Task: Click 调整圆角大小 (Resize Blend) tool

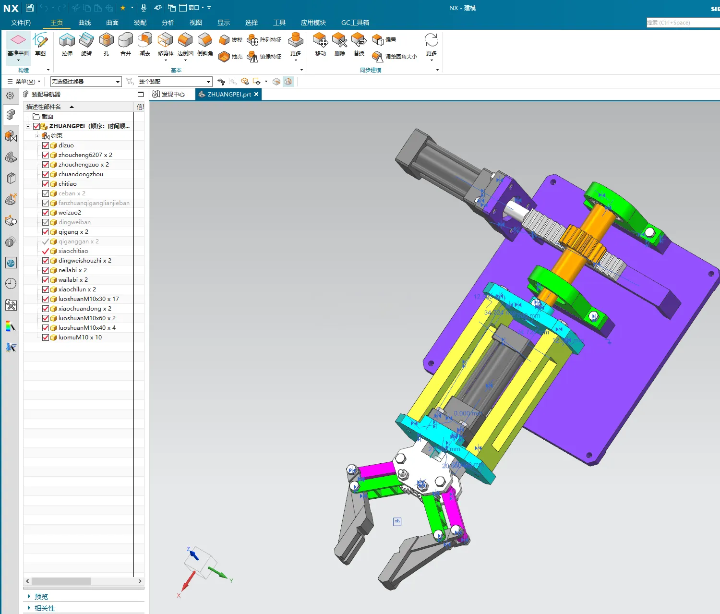Action: (395, 57)
